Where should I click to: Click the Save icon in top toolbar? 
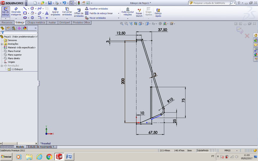50,3
